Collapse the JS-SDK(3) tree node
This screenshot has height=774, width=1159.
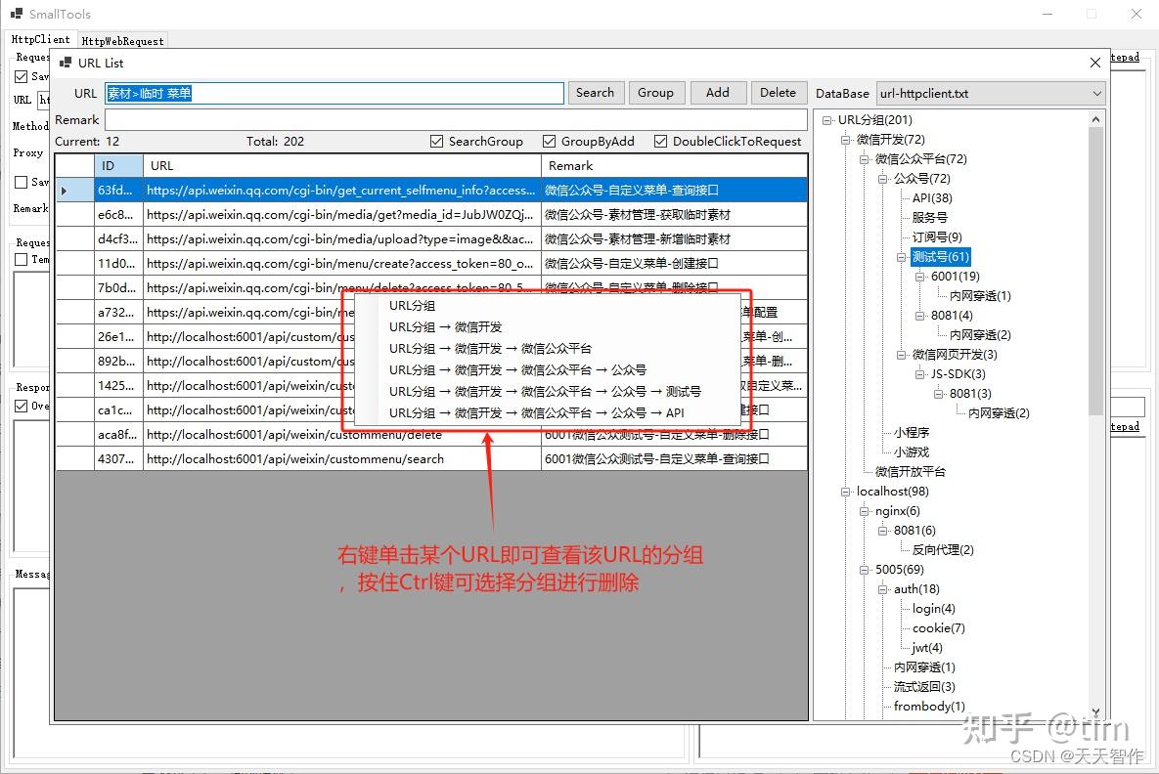click(920, 374)
